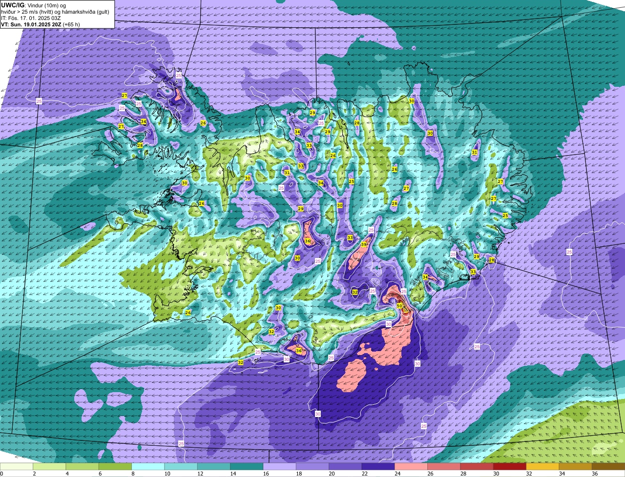Select the 12 tick label on the colour scale
625x477 pixels.
200,474
